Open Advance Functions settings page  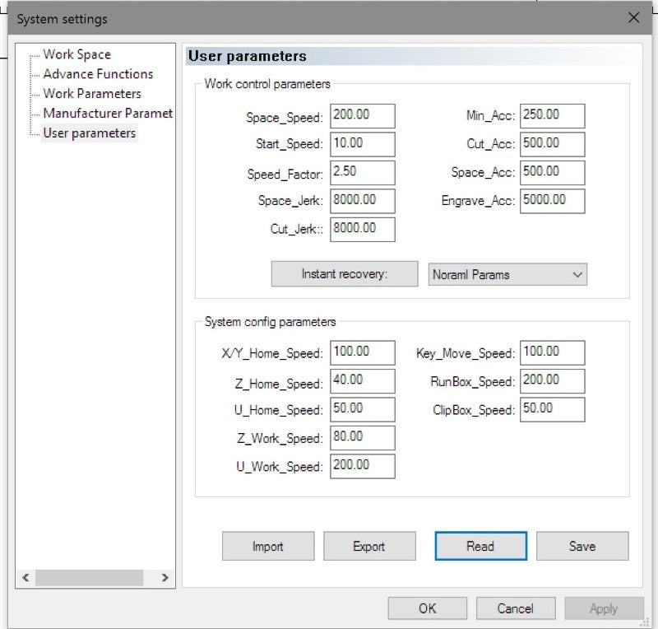tap(98, 74)
